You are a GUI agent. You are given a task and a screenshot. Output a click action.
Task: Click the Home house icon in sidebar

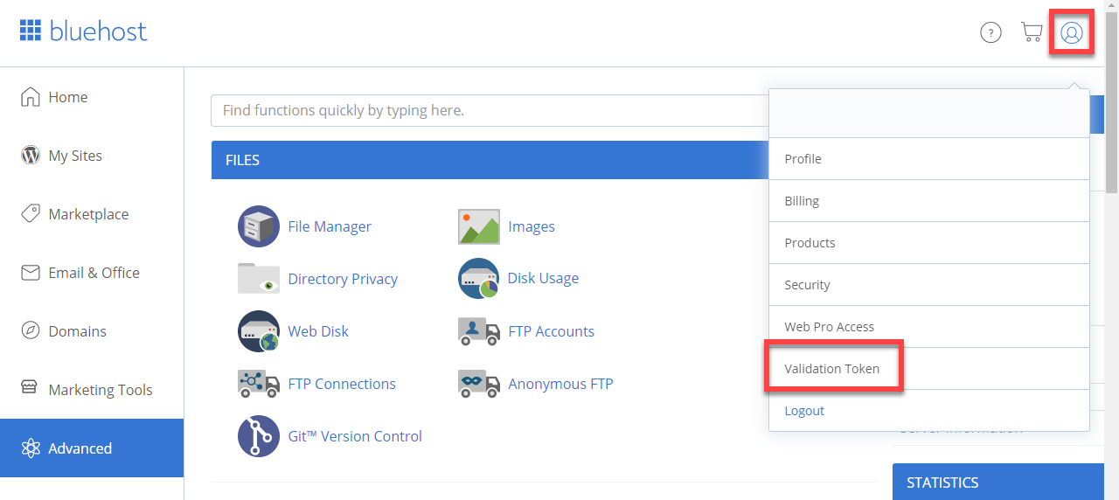31,96
